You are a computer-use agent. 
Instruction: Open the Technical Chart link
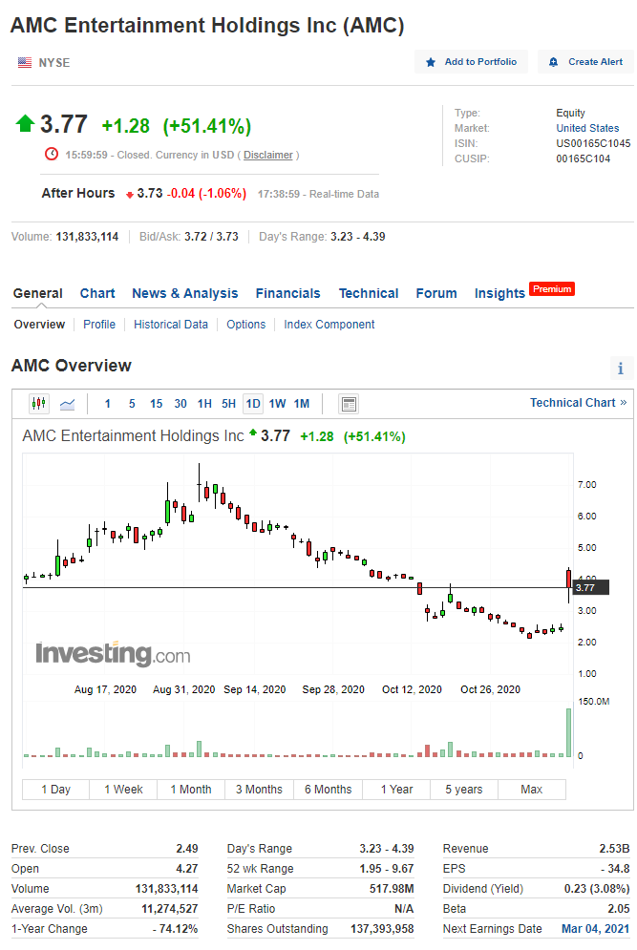tap(578, 403)
